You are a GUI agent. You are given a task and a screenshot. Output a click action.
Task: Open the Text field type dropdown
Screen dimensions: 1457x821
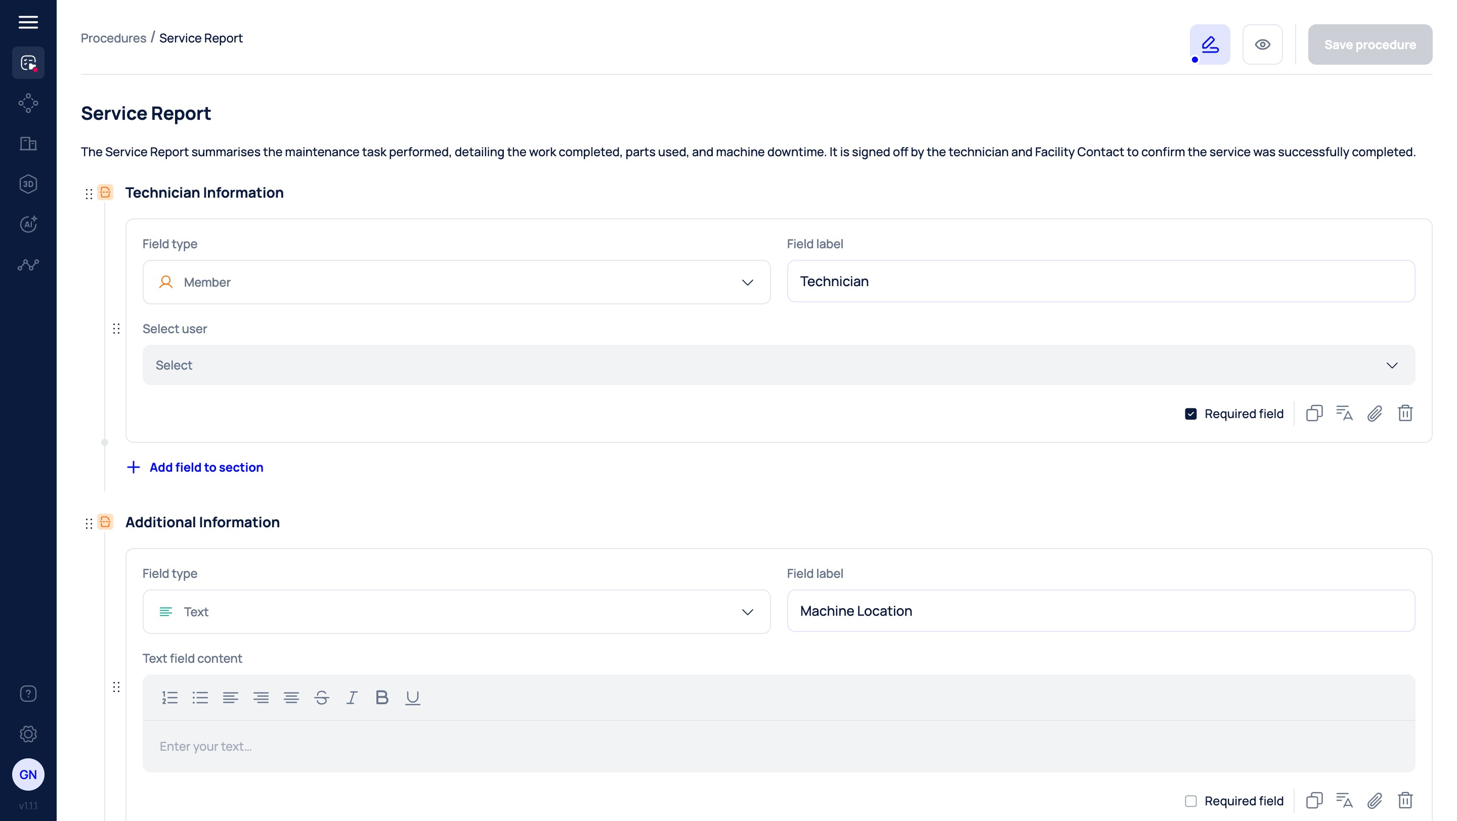[456, 612]
